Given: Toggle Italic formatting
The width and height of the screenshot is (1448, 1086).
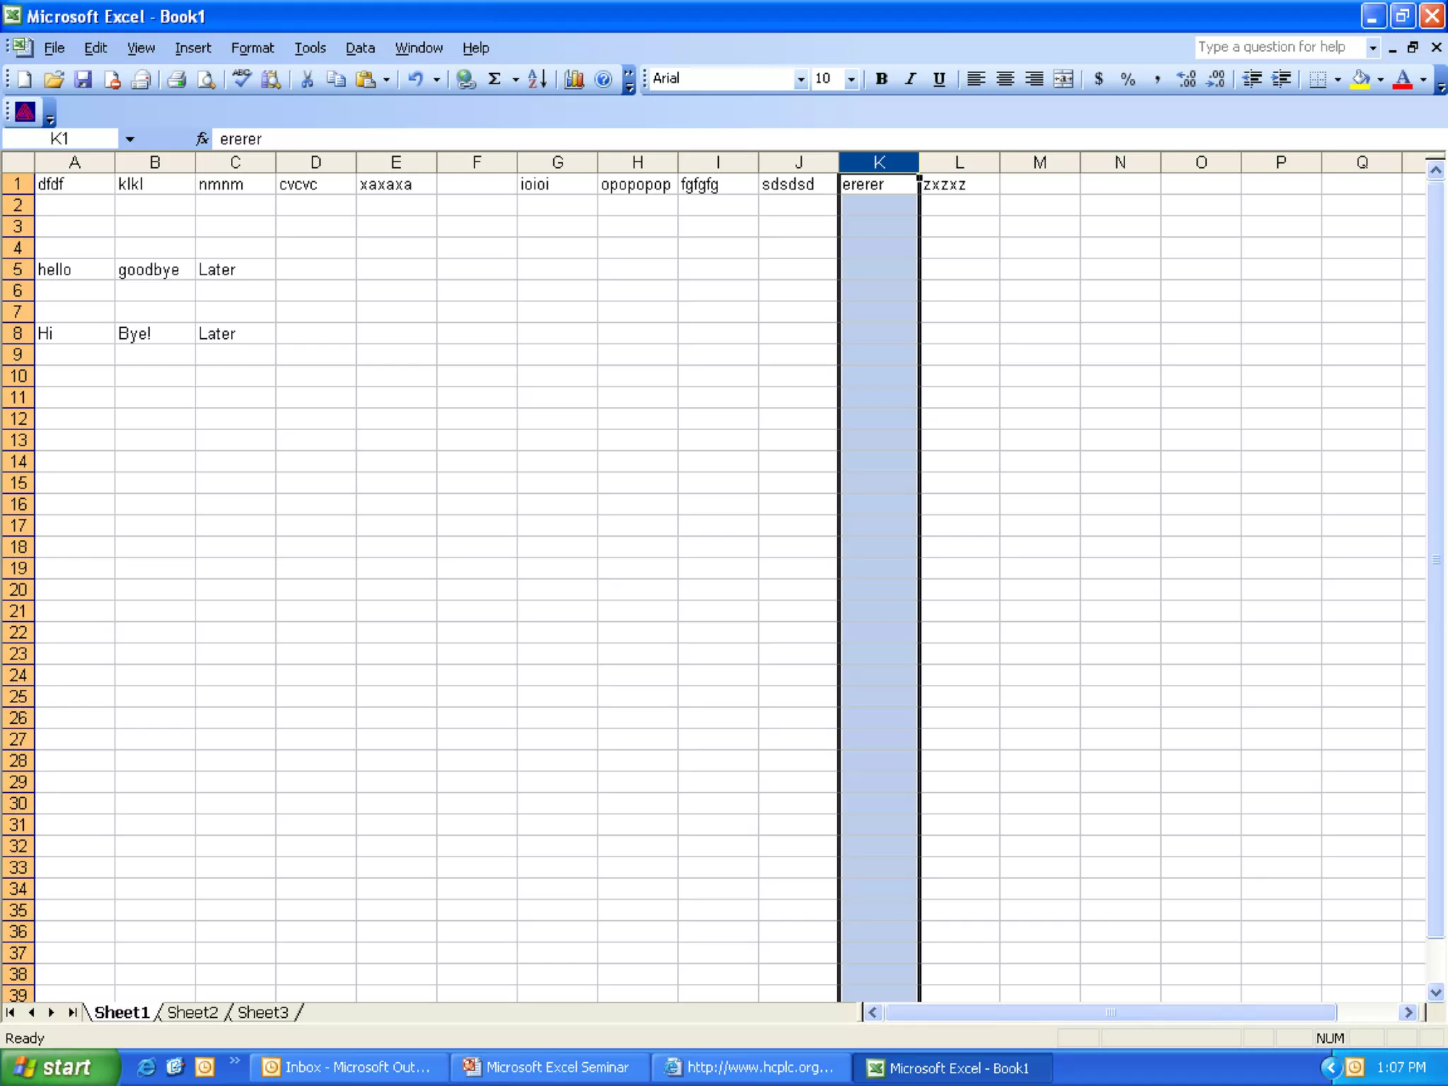Looking at the screenshot, I should click(x=911, y=79).
